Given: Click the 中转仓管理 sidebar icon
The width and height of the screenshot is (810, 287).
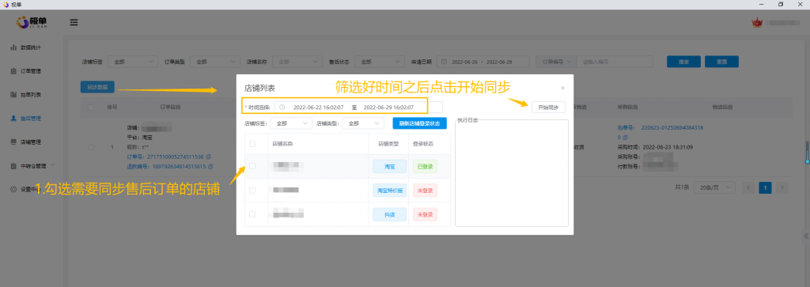Looking at the screenshot, I should tap(13, 166).
